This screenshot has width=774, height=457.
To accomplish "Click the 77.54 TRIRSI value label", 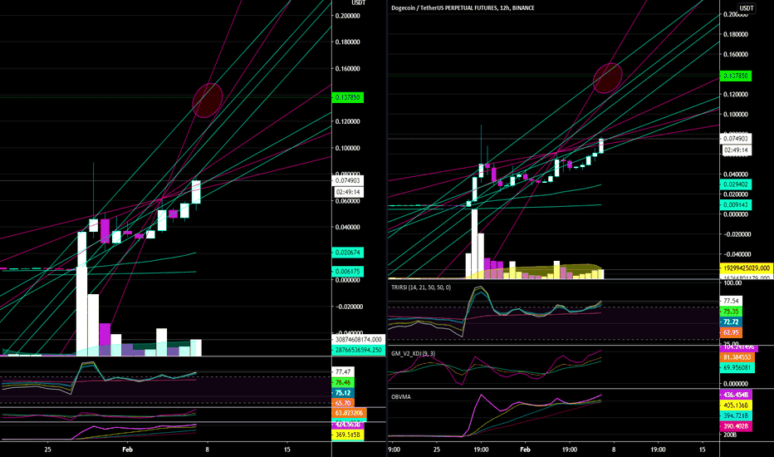I will (732, 301).
